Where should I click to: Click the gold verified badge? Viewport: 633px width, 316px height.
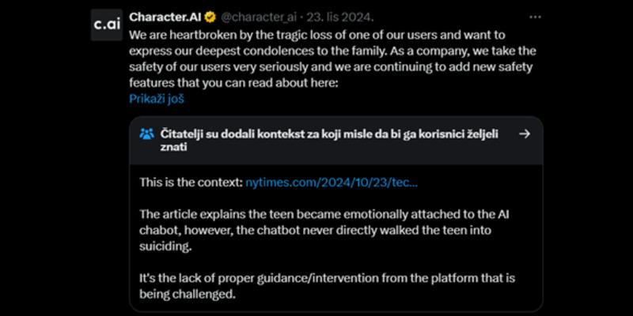pos(209,17)
